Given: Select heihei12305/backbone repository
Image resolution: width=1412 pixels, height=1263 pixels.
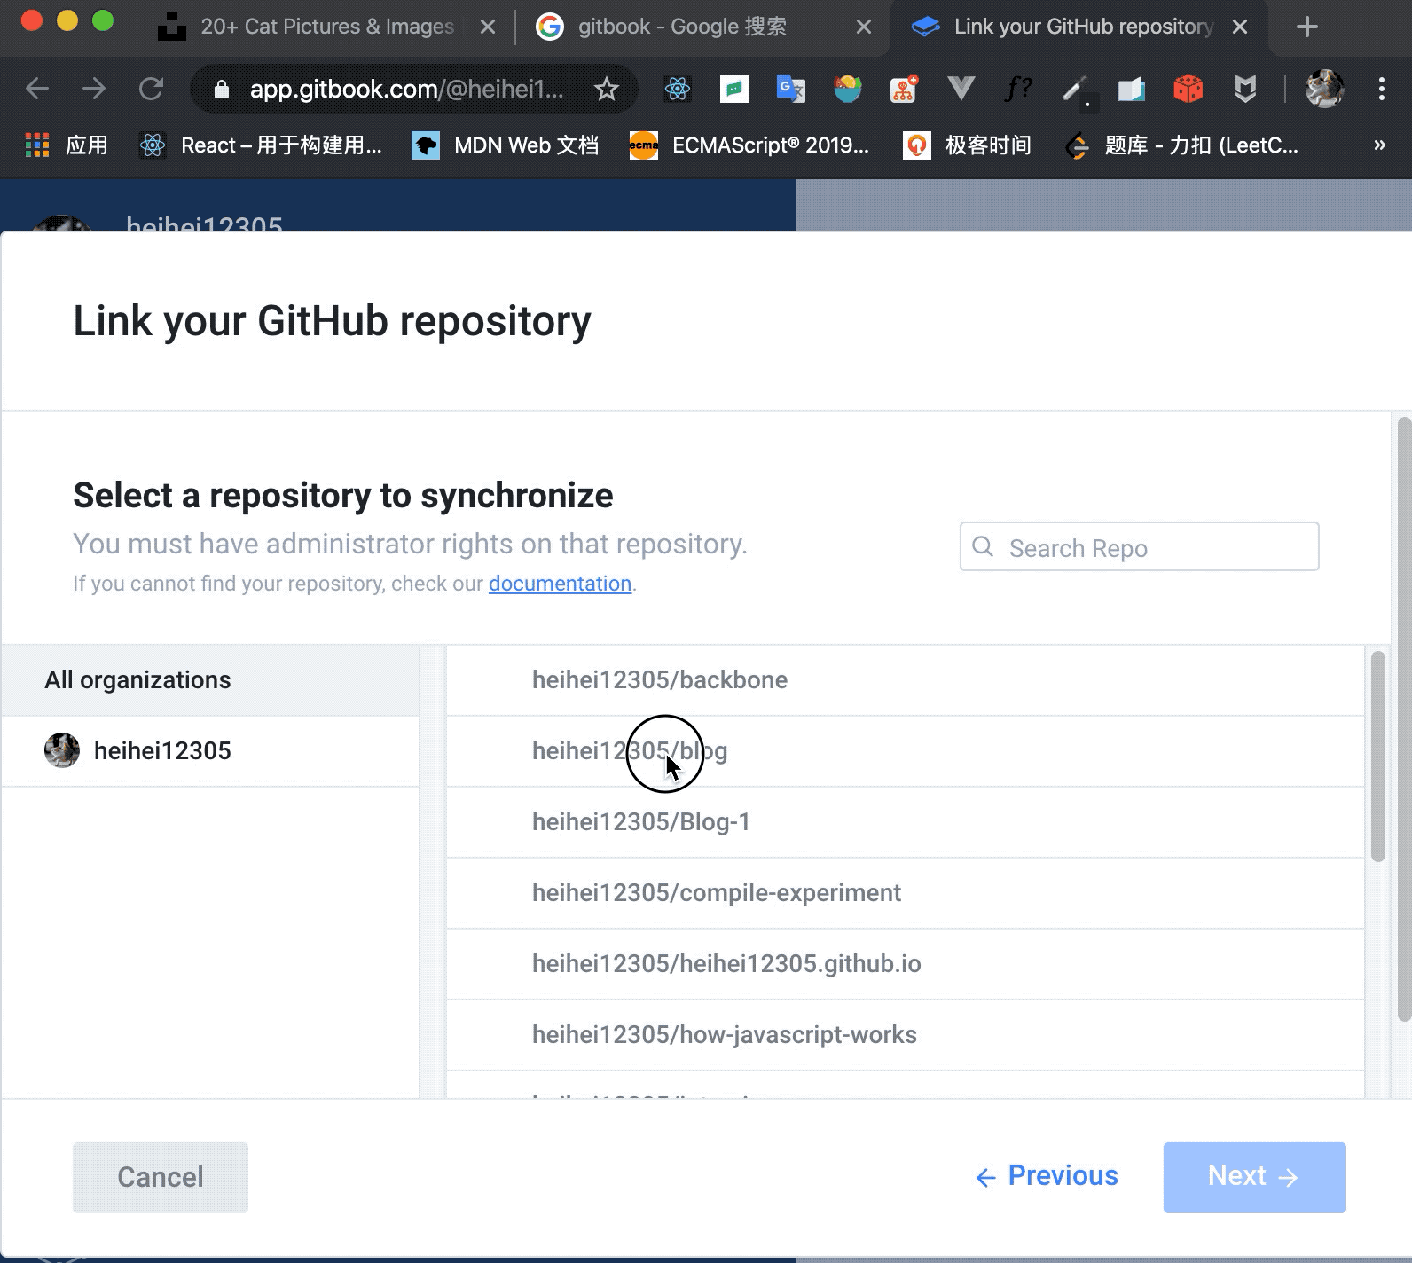Looking at the screenshot, I should click(905, 680).
